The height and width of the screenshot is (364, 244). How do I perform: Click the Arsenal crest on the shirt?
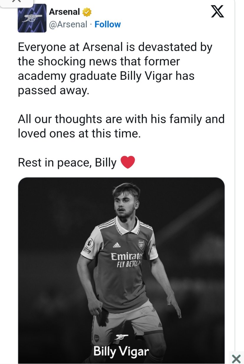142,245
